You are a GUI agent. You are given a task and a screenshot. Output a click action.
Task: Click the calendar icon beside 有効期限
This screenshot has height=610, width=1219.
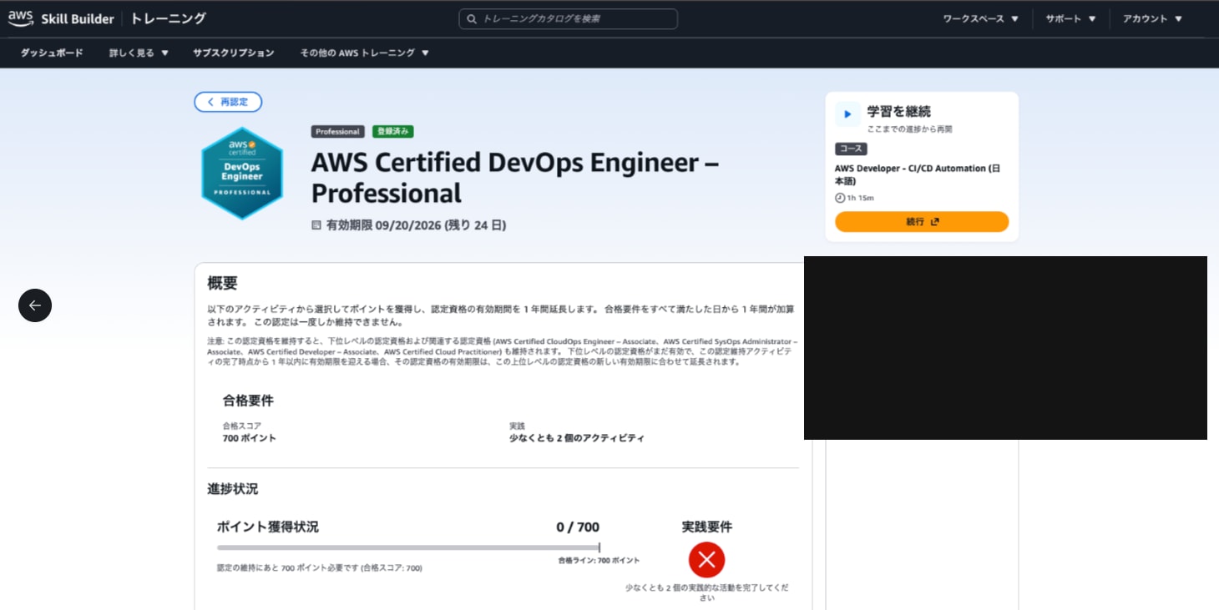[316, 225]
